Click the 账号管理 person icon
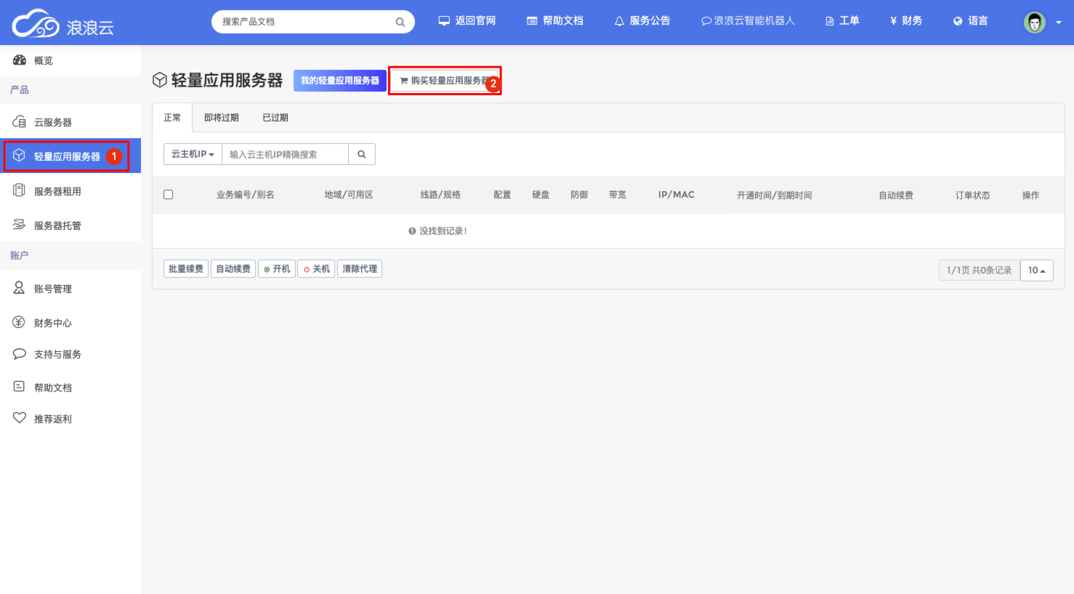The height and width of the screenshot is (594, 1074). [20, 288]
